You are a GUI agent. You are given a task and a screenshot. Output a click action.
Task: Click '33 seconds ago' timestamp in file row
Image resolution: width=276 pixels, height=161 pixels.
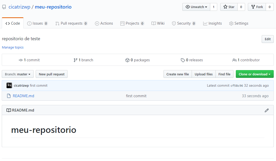(x=255, y=96)
